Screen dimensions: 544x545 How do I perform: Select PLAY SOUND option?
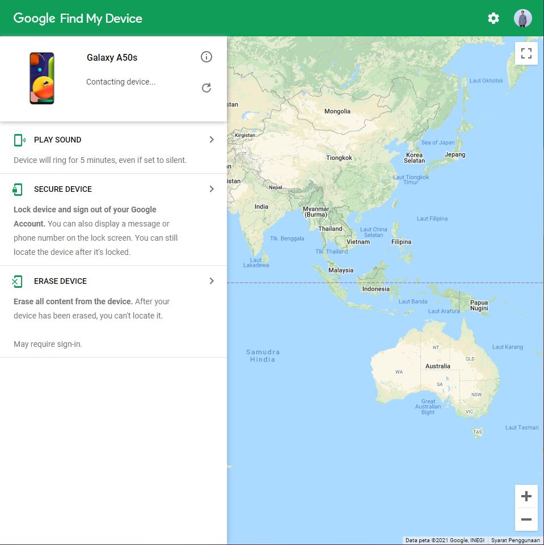(x=58, y=140)
